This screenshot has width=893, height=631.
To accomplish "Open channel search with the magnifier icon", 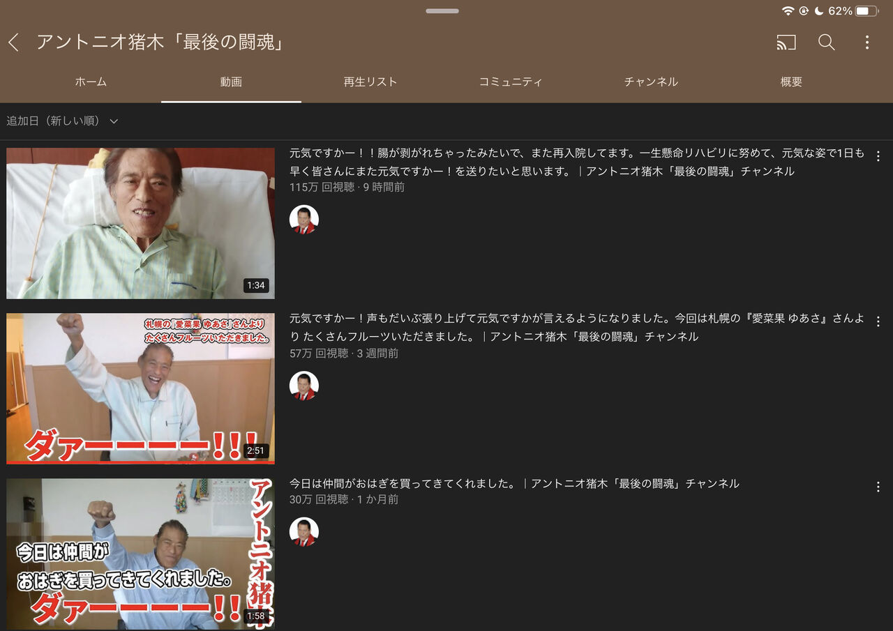I will pos(827,43).
